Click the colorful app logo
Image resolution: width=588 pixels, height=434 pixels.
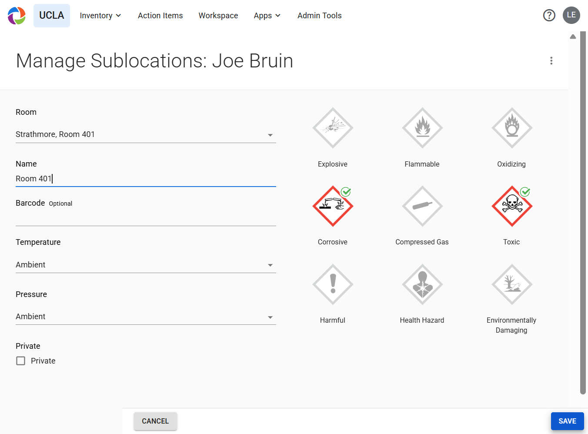(x=17, y=16)
